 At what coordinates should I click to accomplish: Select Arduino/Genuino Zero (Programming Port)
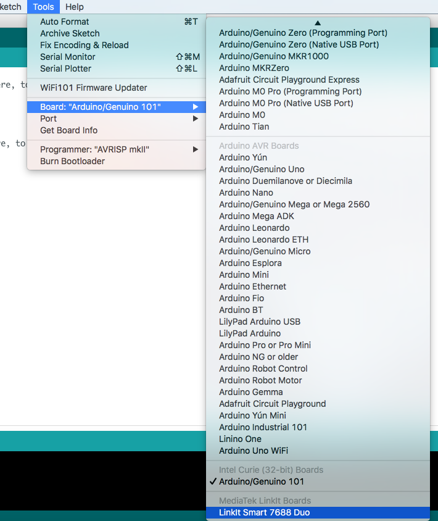(318, 33)
